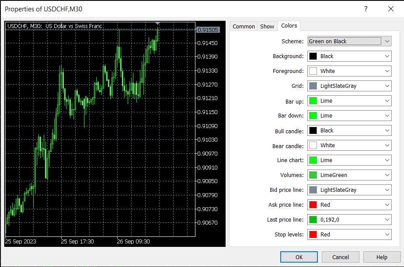Switch to the Common tab

[x=244, y=26]
